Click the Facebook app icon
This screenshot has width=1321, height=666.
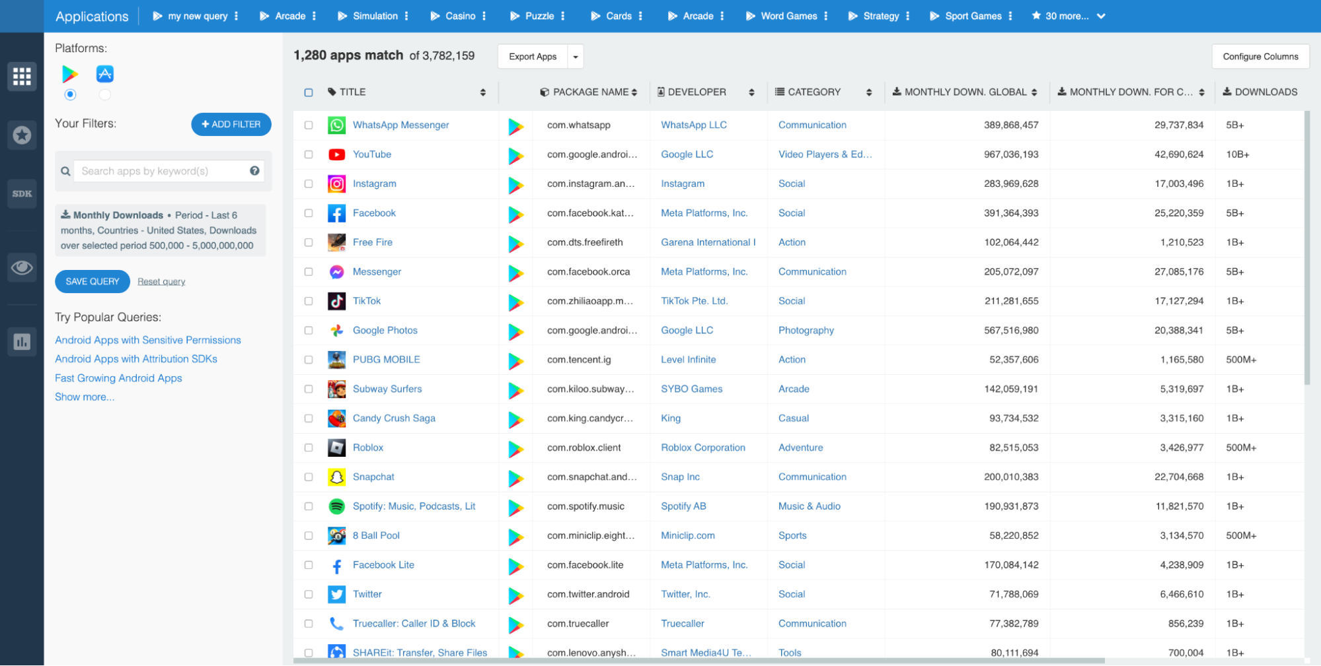(x=336, y=213)
